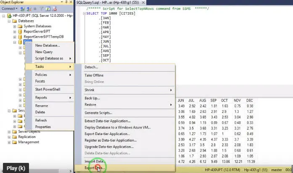Expand the System Databases node
Image resolution: width=293 pixels, height=173 pixels.
point(15,27)
